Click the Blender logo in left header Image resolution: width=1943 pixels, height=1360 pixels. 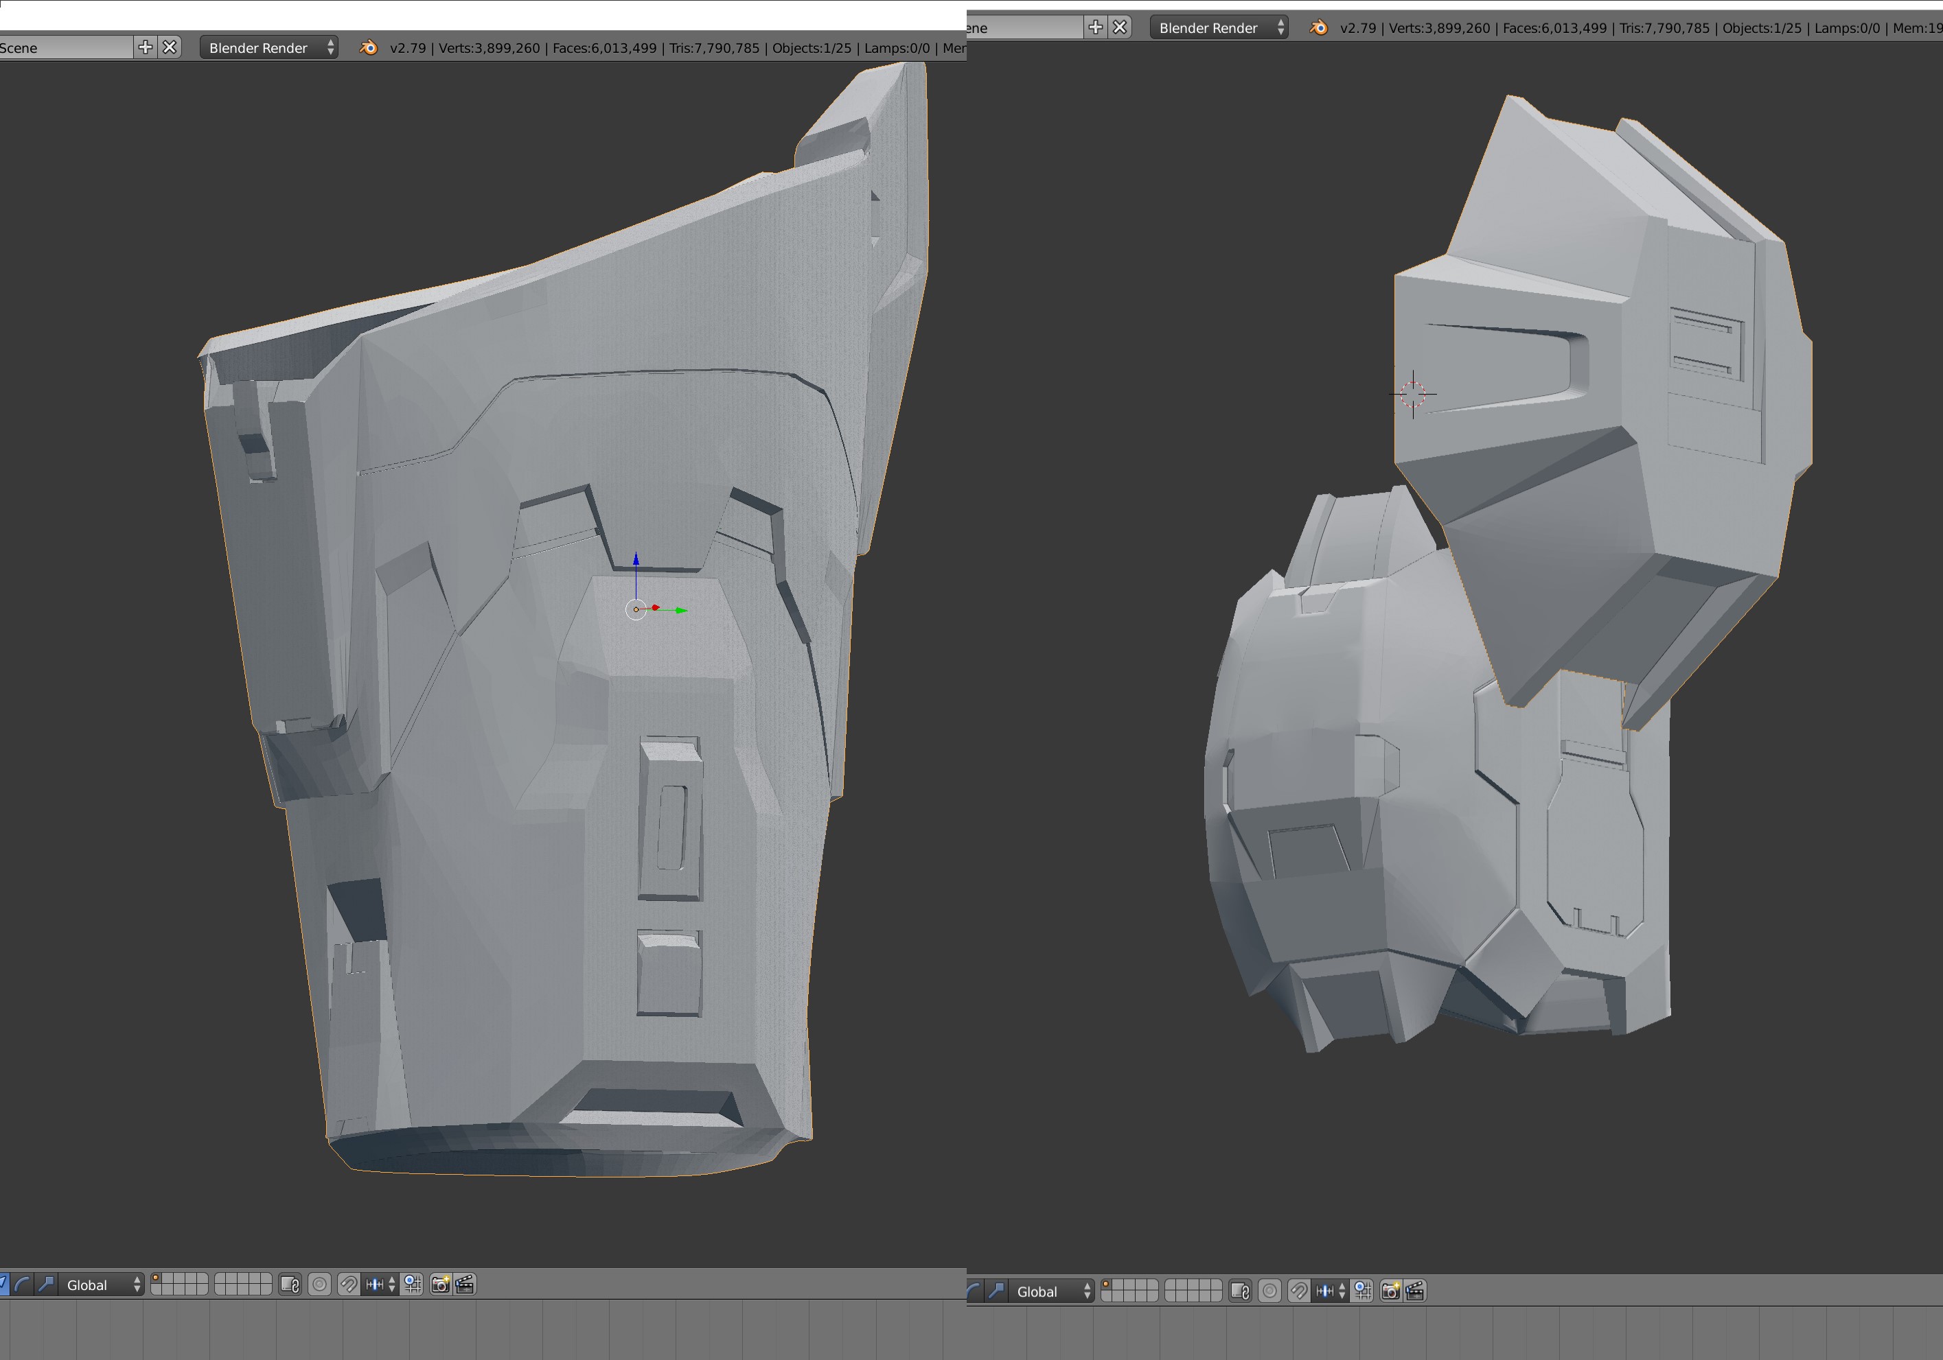coord(368,47)
